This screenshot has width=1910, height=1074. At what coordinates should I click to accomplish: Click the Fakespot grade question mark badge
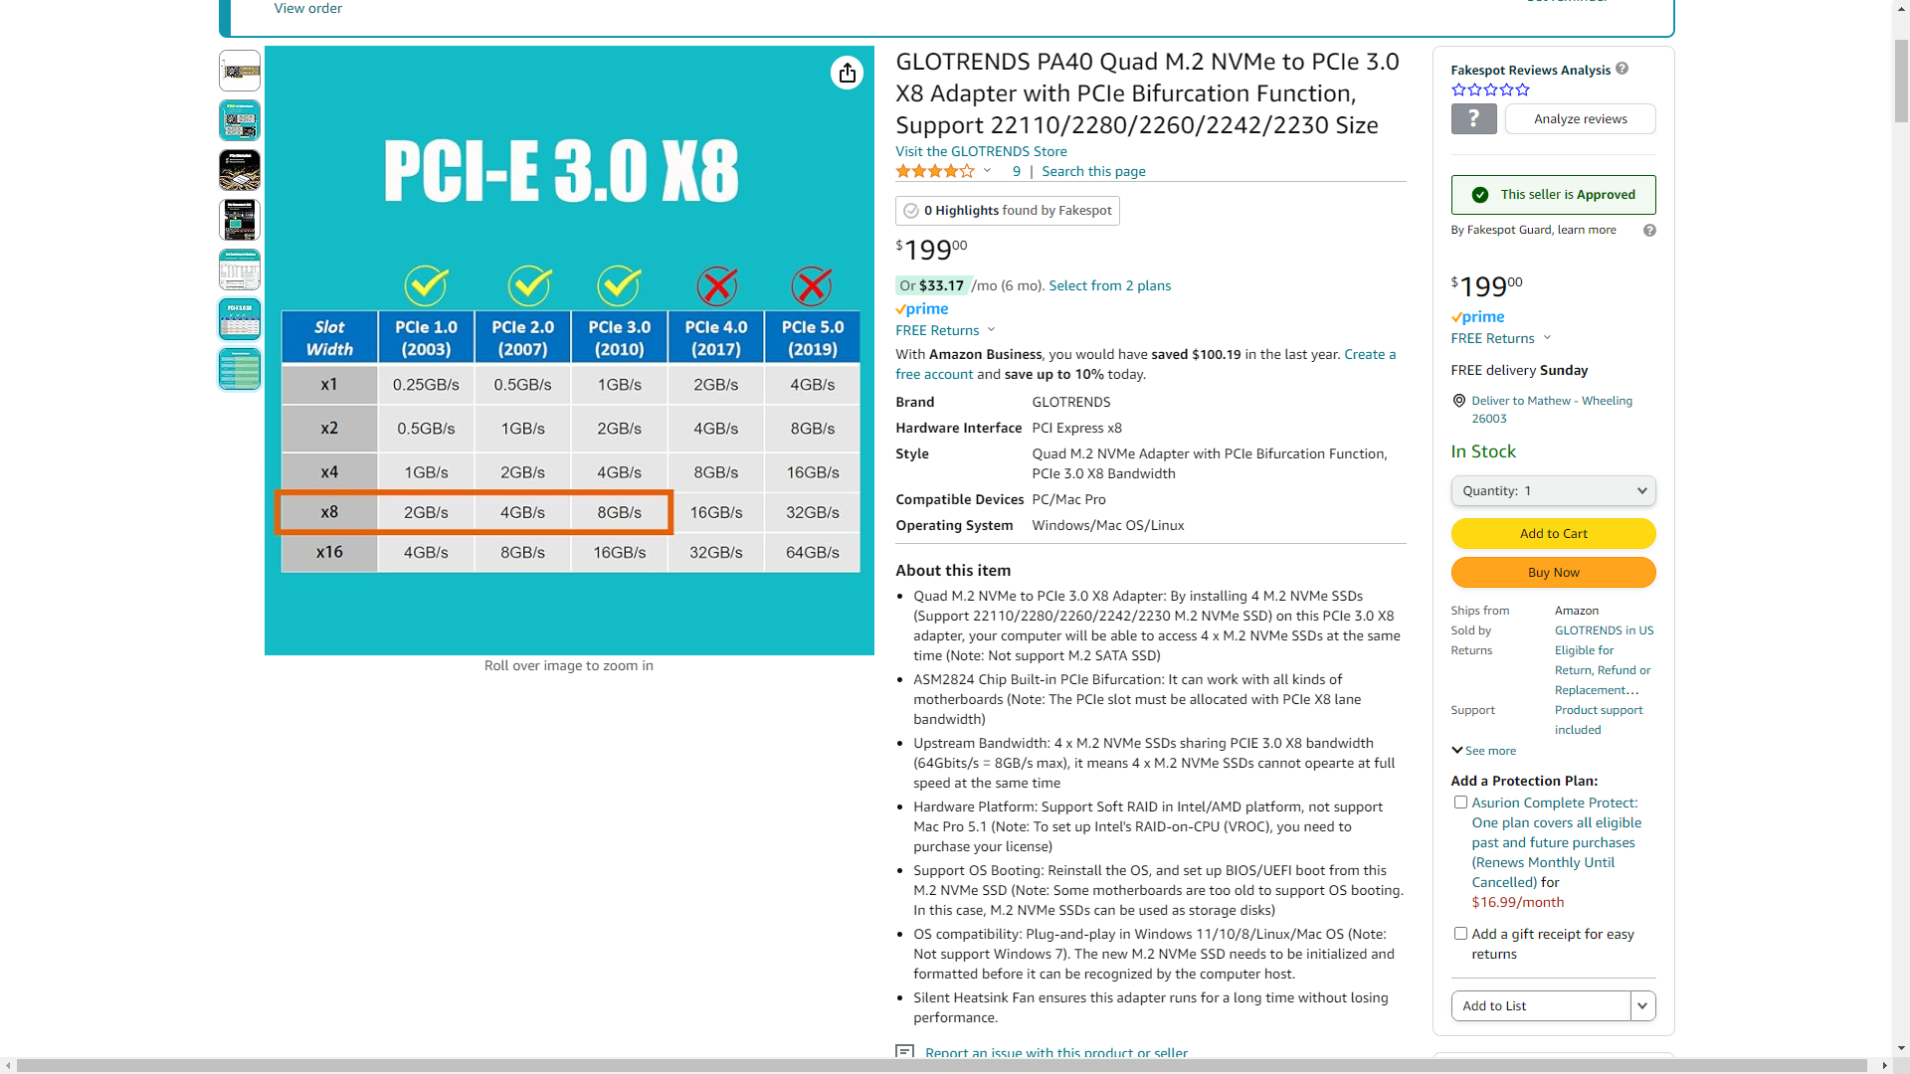[x=1473, y=118]
